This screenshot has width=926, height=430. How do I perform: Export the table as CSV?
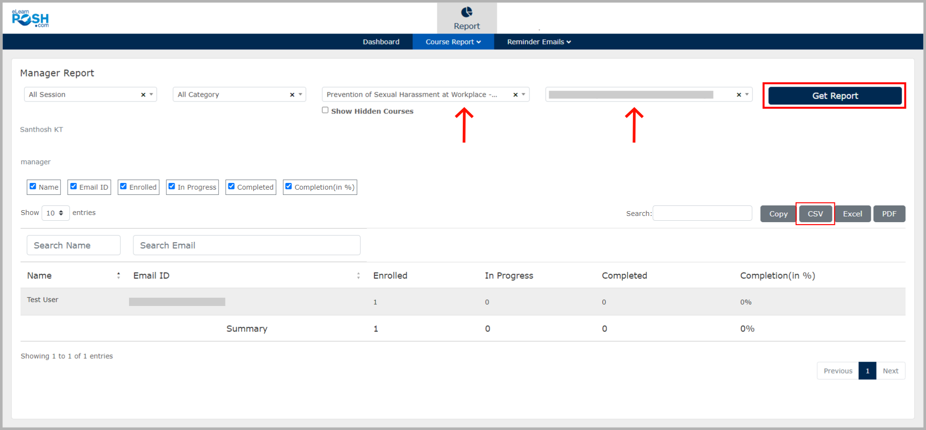(x=815, y=214)
